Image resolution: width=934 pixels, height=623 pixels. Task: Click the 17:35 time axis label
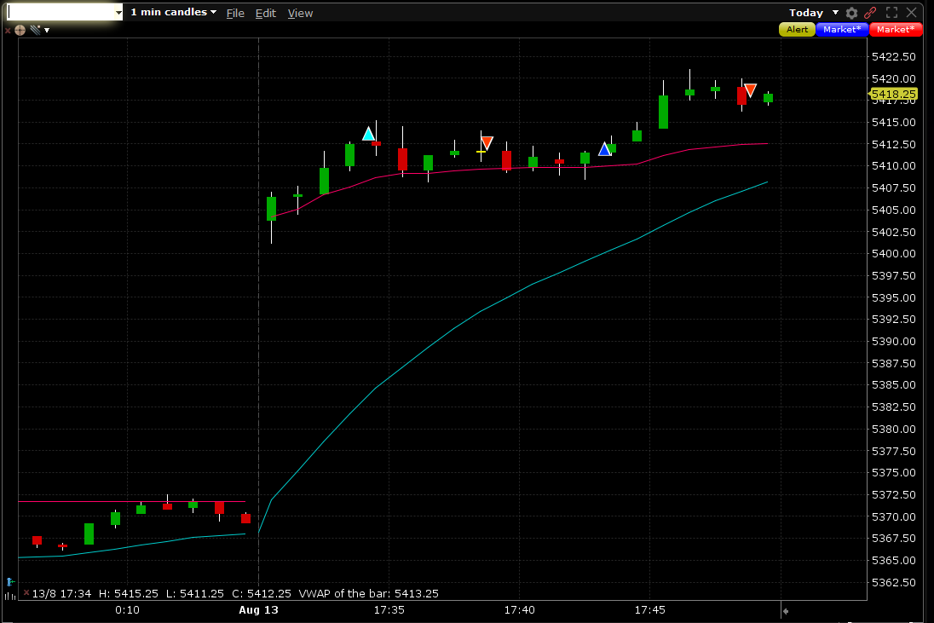389,610
